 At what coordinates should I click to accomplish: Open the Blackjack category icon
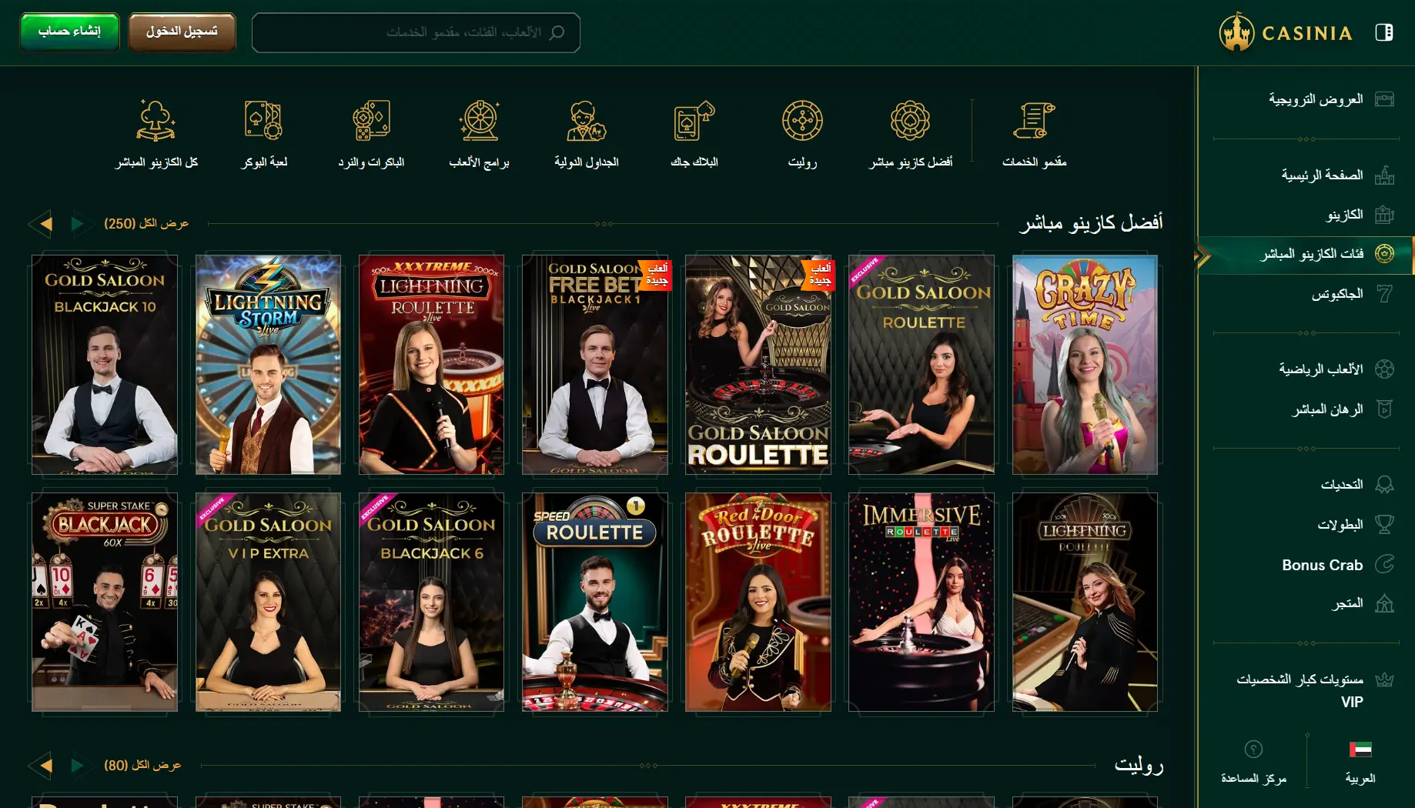694,121
